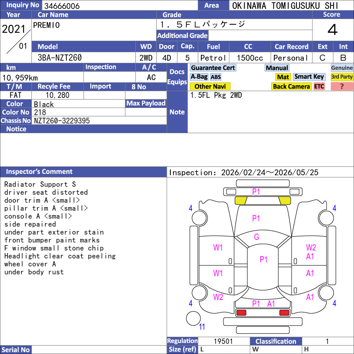Select the yellow Mat badge
This screenshot has width=354, height=354.
point(283,77)
